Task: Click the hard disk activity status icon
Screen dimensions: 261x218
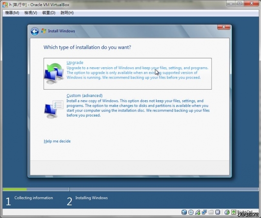Action: (x=184, y=212)
